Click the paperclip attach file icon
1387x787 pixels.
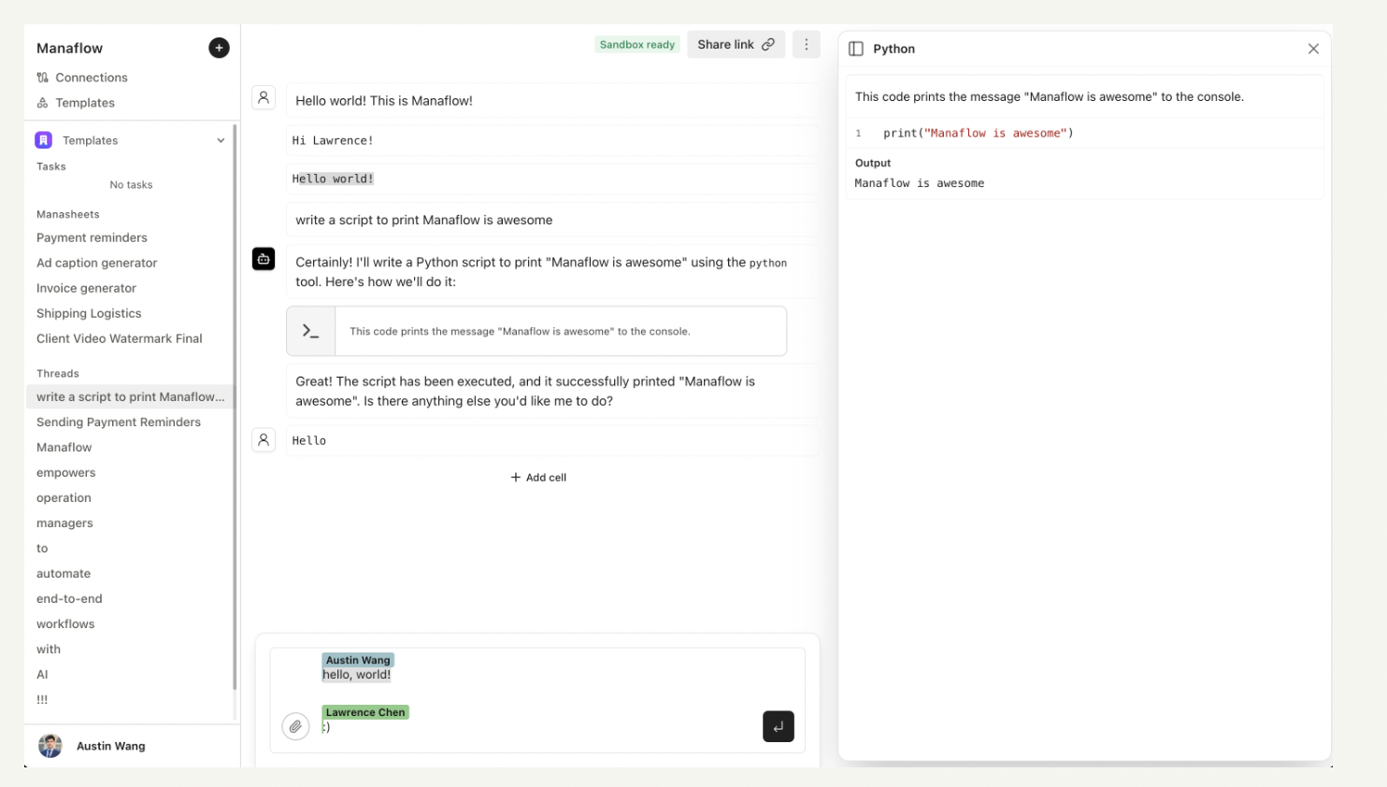coord(295,726)
